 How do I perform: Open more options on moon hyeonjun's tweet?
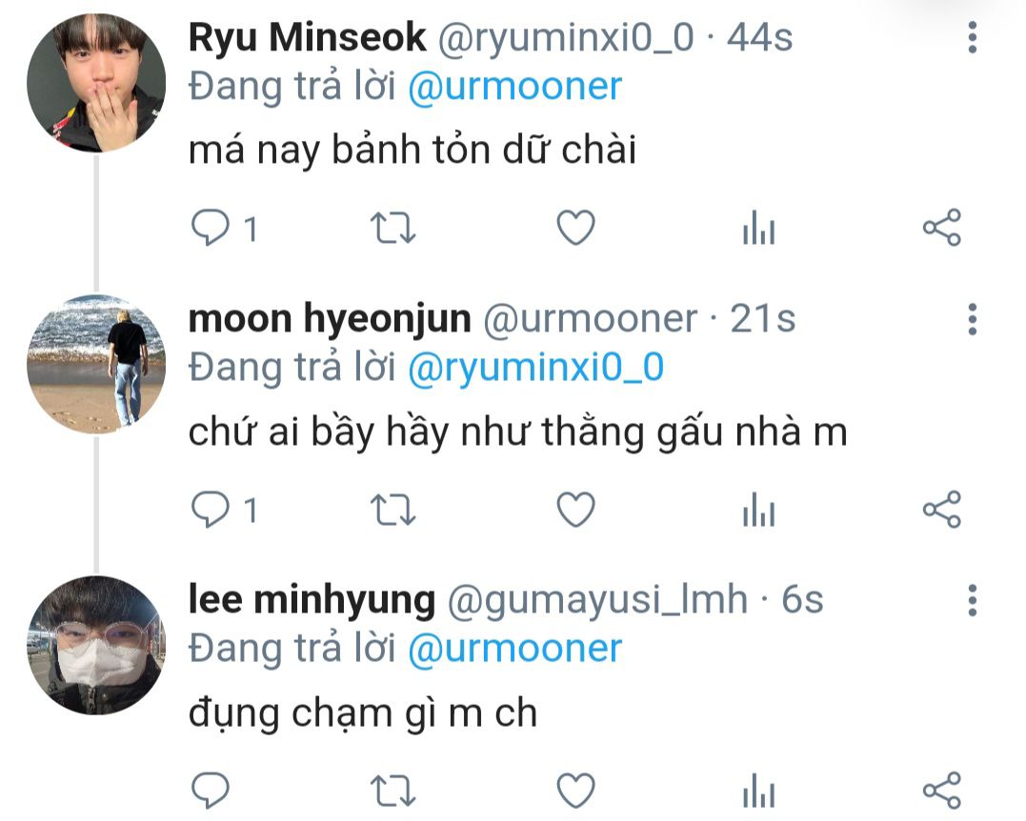click(x=973, y=319)
